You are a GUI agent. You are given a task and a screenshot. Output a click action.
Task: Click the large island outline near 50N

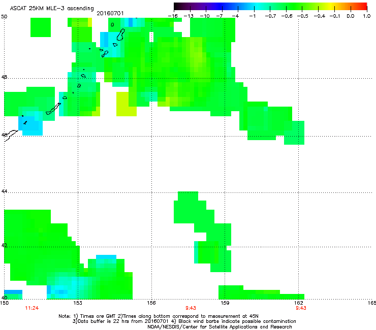(x=121, y=35)
